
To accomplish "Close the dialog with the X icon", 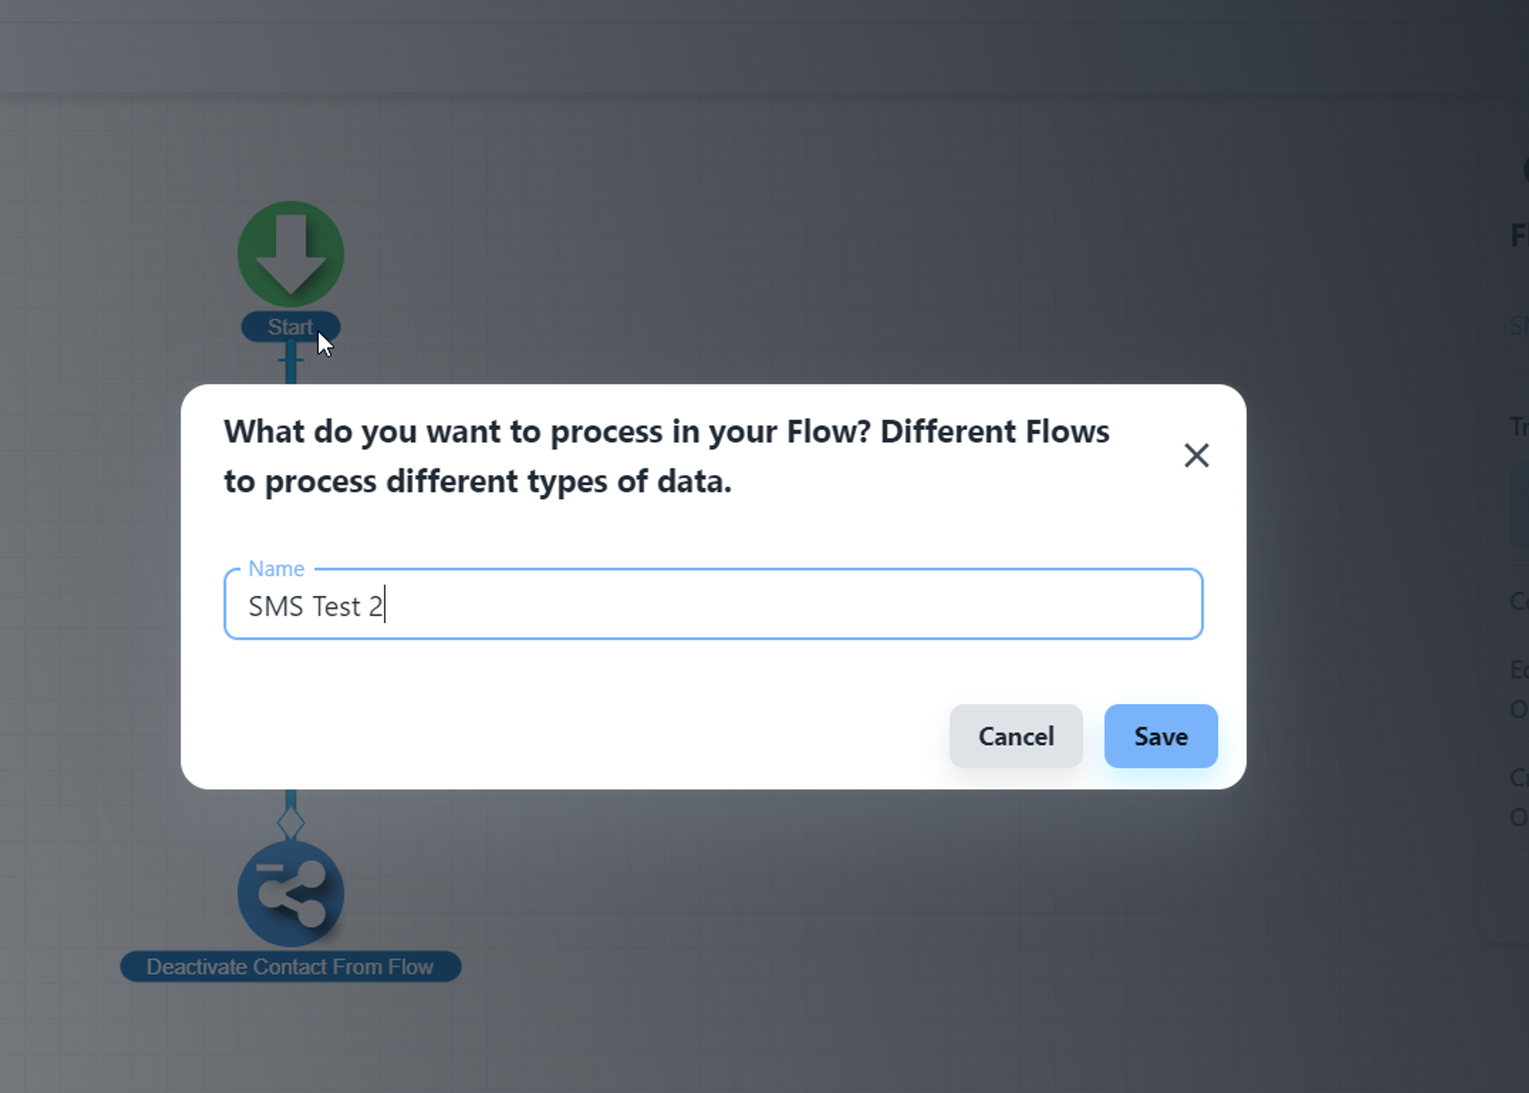I will [x=1196, y=455].
